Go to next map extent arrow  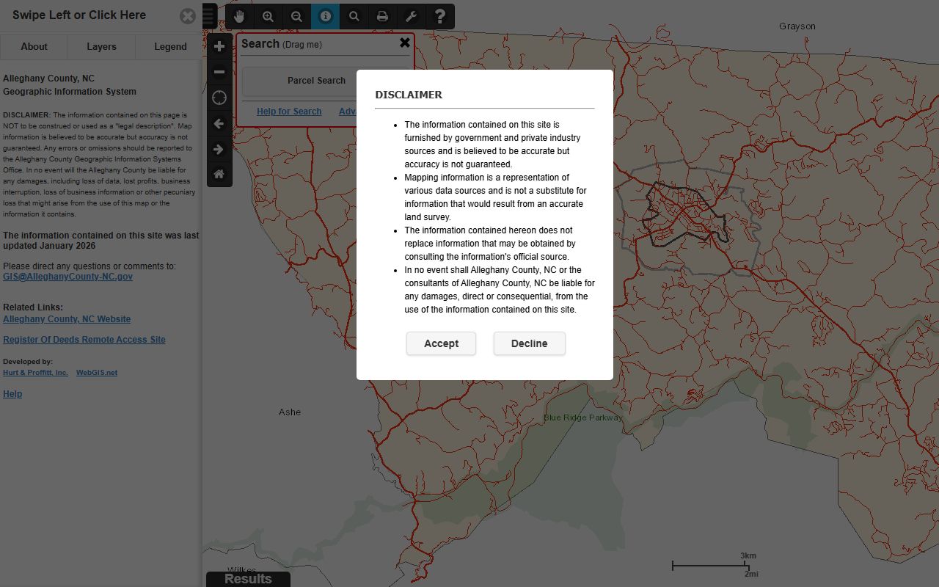tap(219, 149)
